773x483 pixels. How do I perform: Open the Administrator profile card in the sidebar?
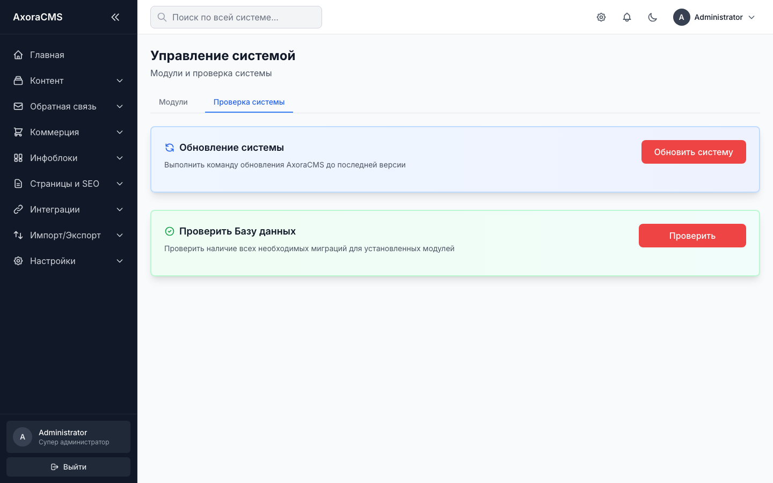point(69,437)
